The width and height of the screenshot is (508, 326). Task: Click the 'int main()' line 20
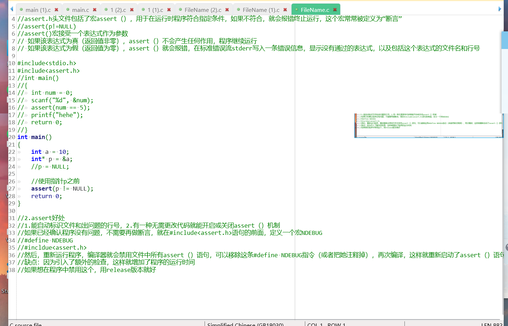point(35,137)
